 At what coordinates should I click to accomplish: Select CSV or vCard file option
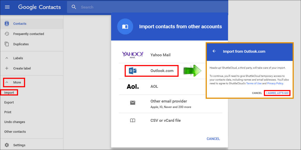[x=166, y=120]
